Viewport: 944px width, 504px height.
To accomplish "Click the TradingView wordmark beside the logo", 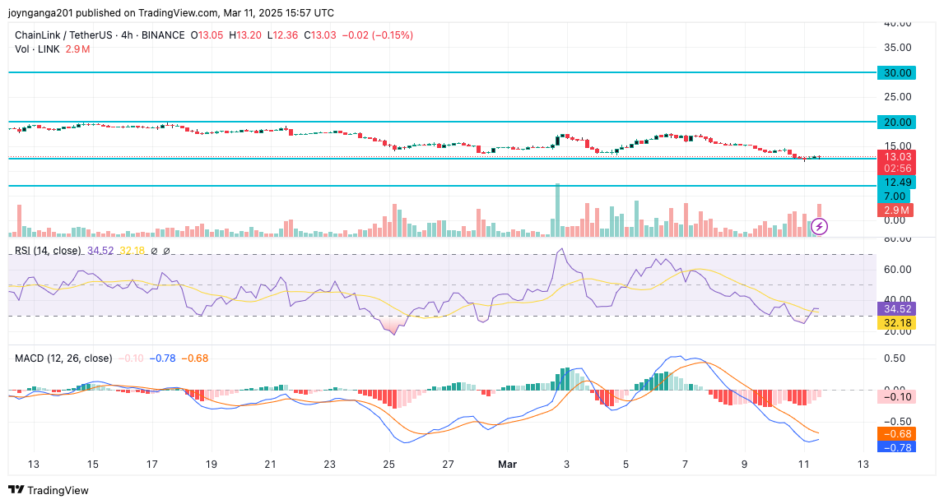I will coord(58,490).
